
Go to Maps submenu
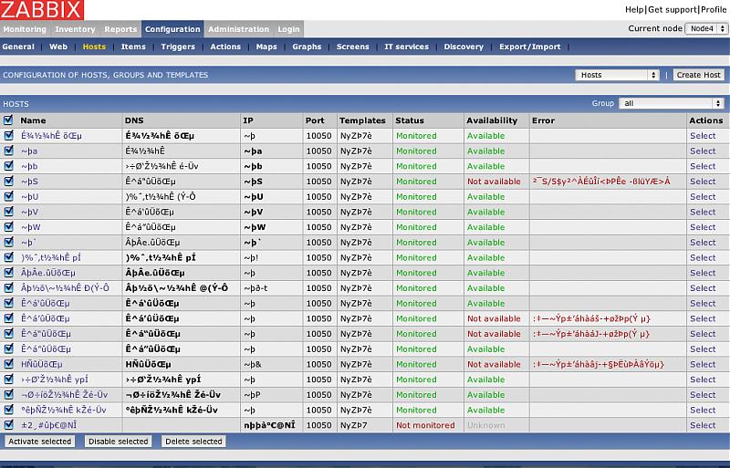tap(266, 47)
